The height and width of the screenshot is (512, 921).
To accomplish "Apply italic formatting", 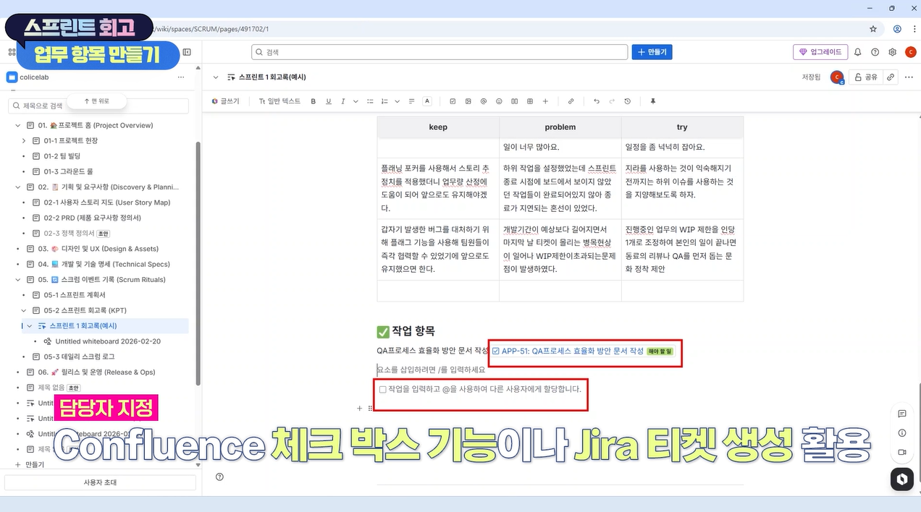I will 343,101.
